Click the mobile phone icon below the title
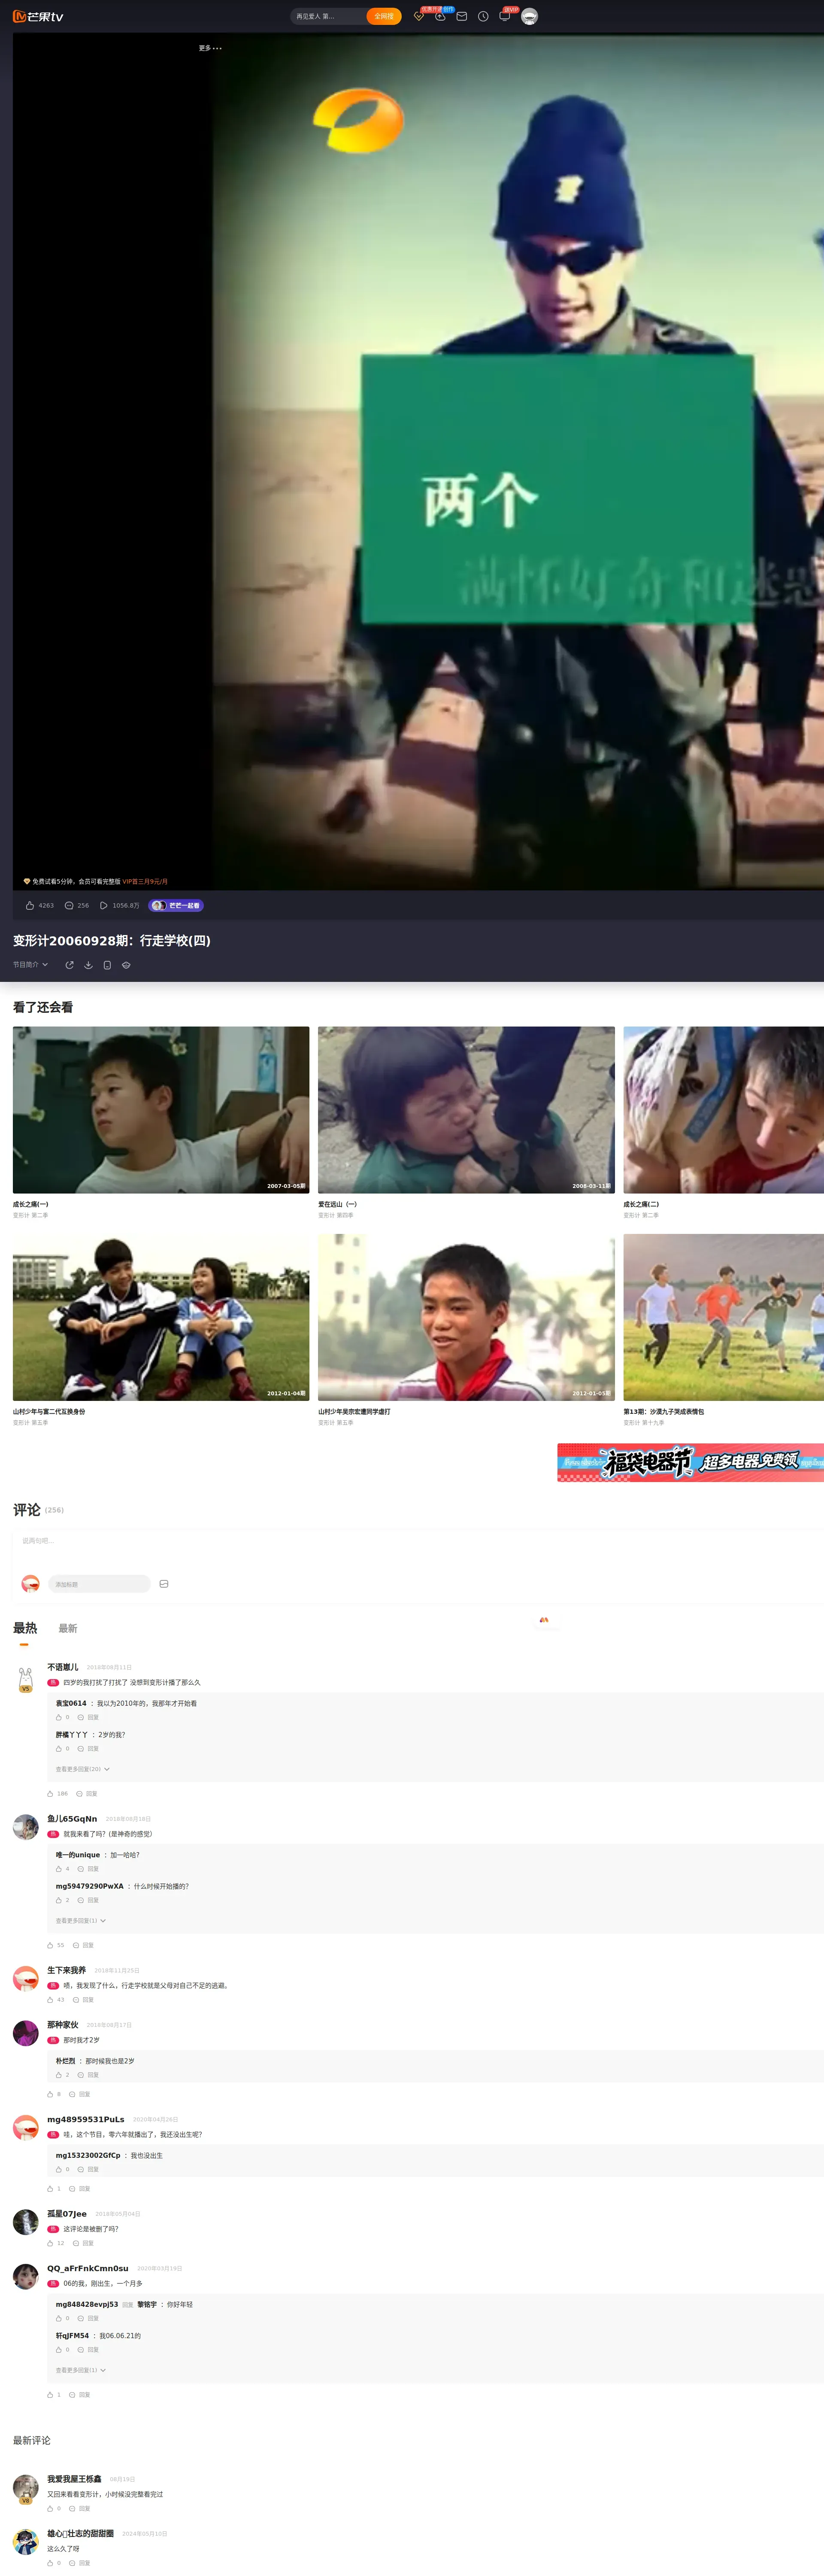 [x=107, y=965]
